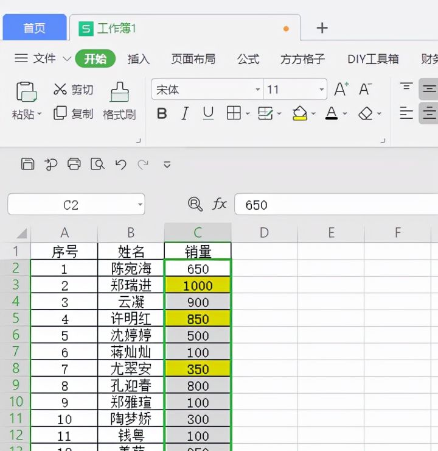Select the cell containing 1000
Viewport: 438px width, 451px height.
tap(198, 285)
